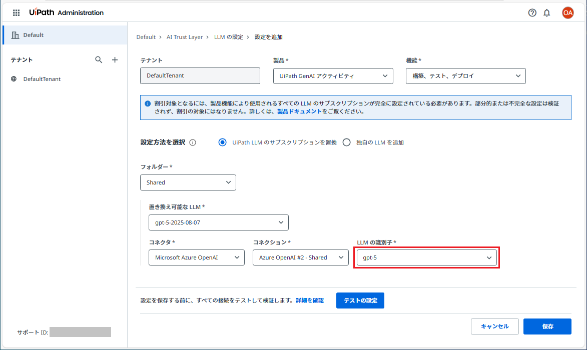Click the キャンセル button
The height and width of the screenshot is (350, 587).
[495, 326]
